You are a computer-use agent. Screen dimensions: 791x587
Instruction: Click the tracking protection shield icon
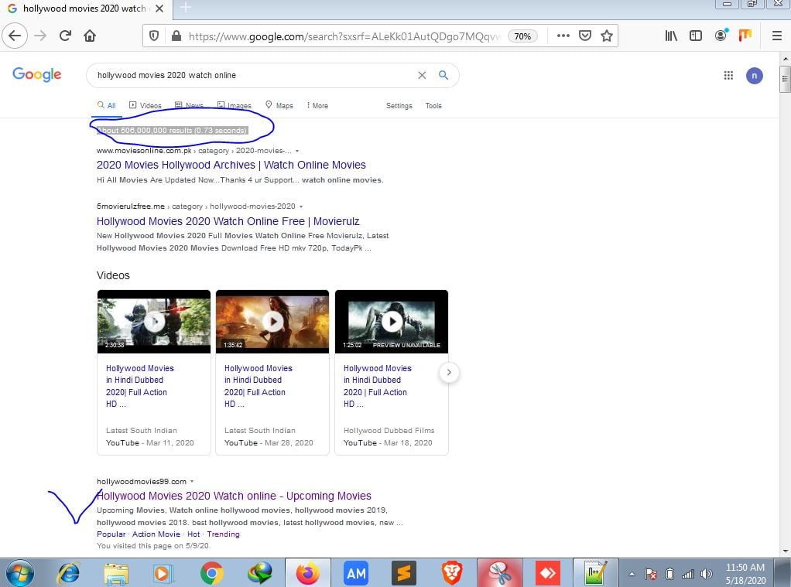[x=154, y=36]
